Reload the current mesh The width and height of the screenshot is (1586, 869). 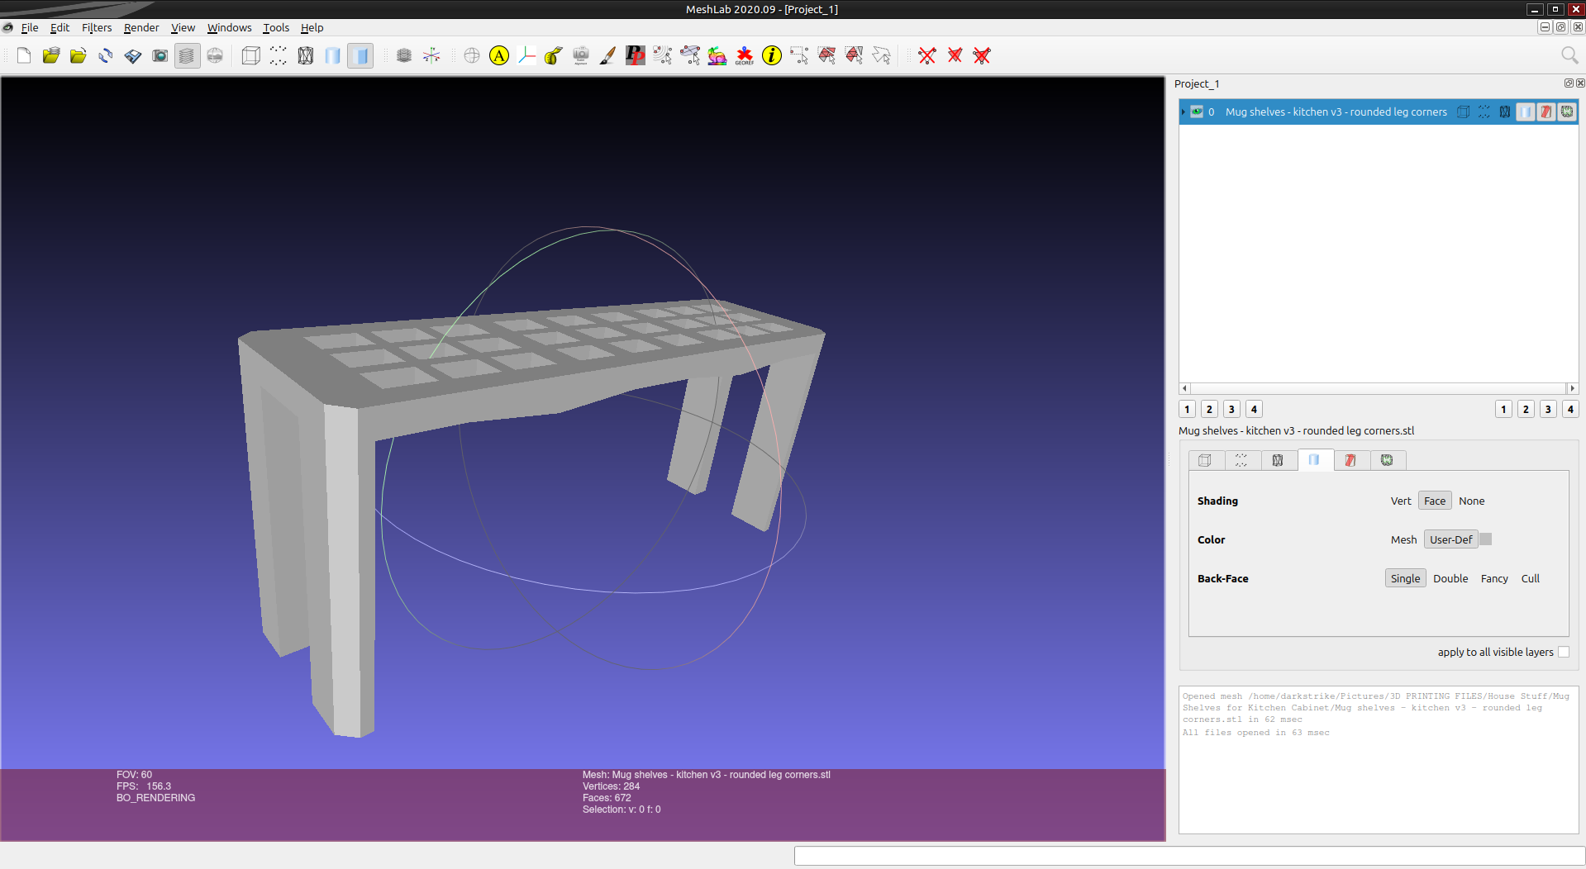(106, 55)
